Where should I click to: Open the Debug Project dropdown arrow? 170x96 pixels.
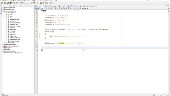(x=49, y=3)
